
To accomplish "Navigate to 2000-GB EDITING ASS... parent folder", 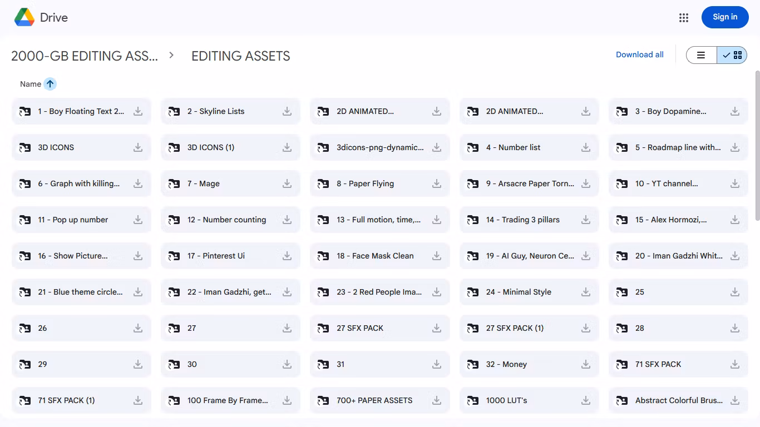I will click(x=85, y=56).
